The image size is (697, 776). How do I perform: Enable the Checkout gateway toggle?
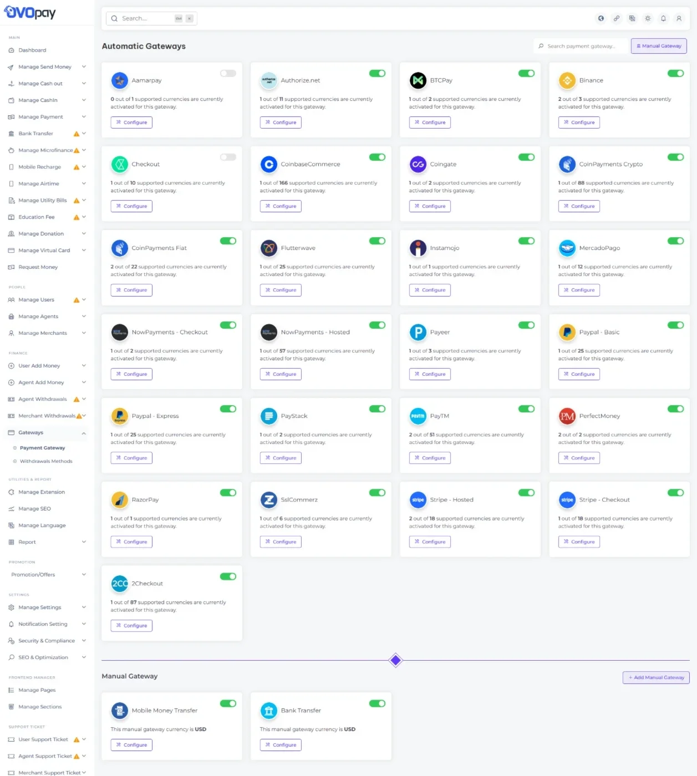tap(228, 157)
